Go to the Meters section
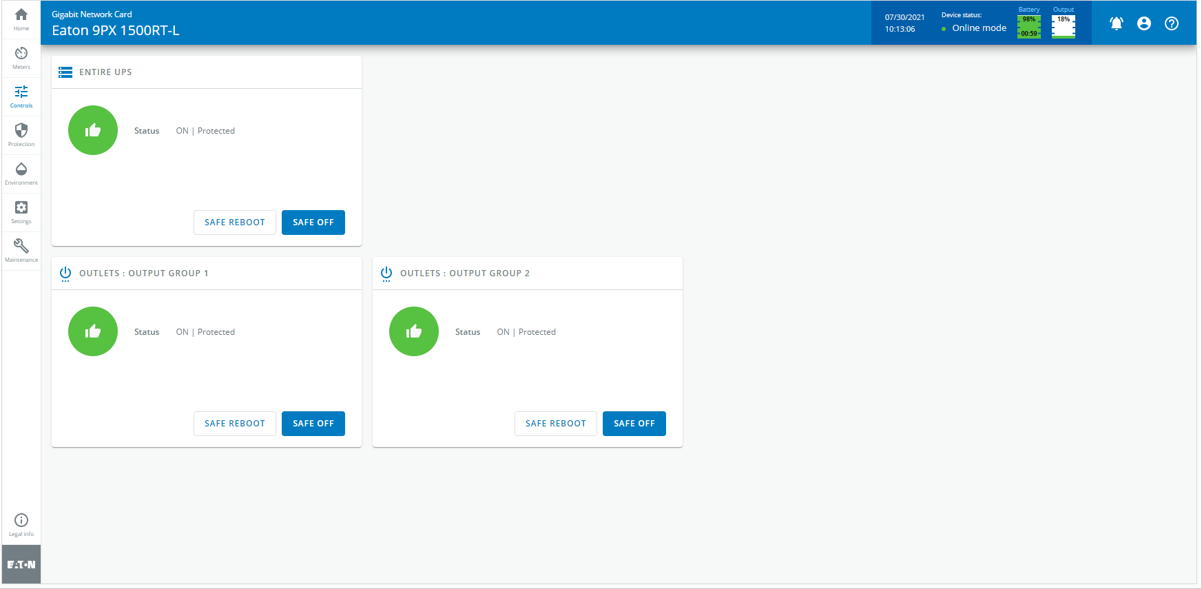The height and width of the screenshot is (589, 1202). [21, 58]
